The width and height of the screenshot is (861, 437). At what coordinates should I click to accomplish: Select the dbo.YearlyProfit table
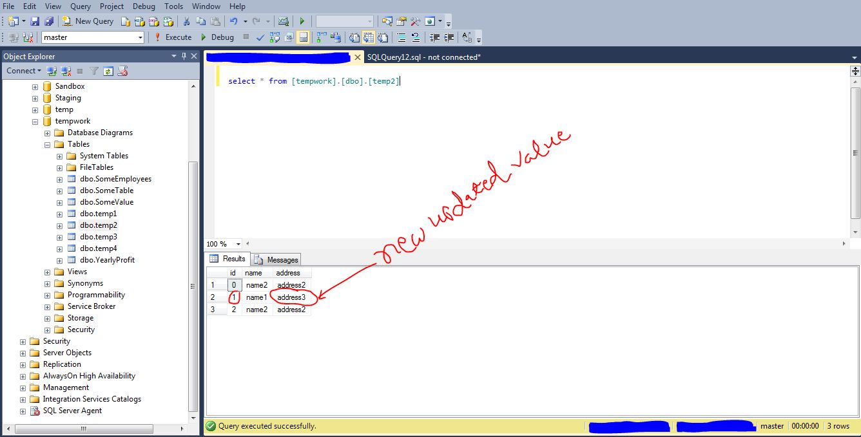(107, 260)
